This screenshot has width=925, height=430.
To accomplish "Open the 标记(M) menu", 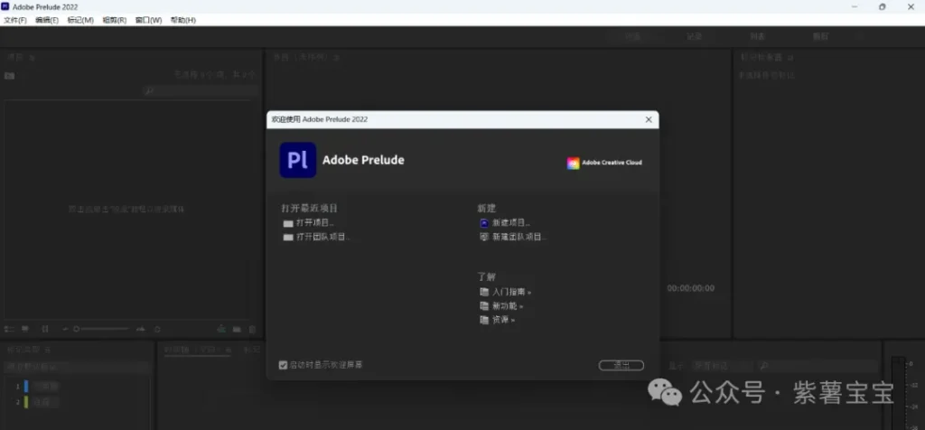I will 80,20.
